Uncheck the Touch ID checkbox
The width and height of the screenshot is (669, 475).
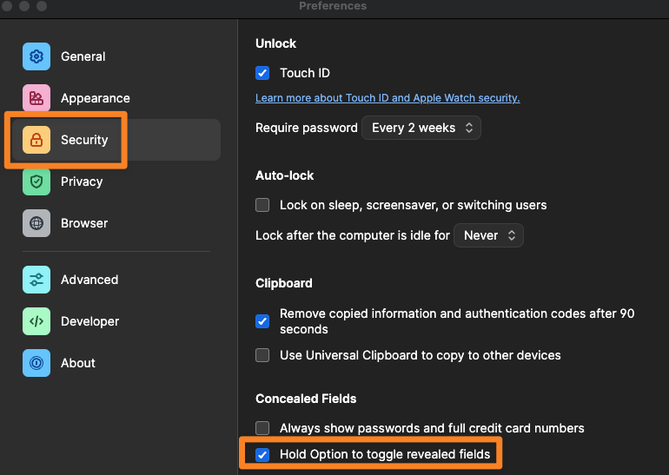262,73
